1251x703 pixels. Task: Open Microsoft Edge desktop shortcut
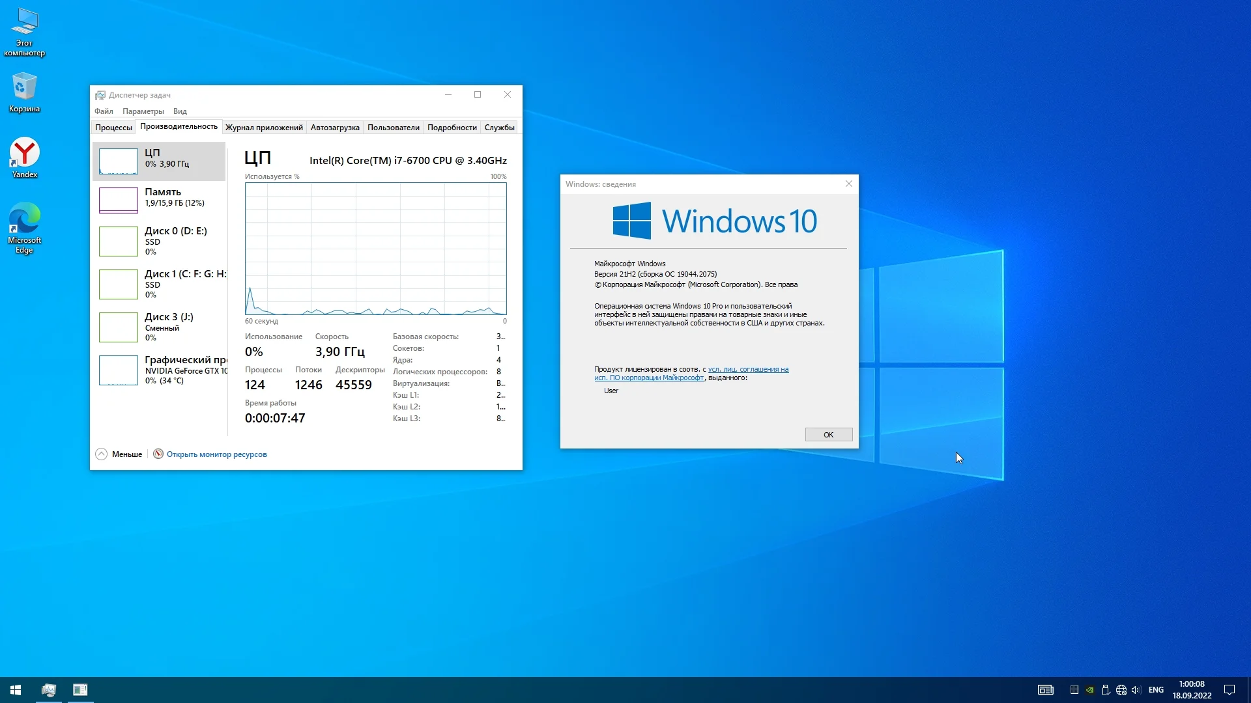[25, 221]
